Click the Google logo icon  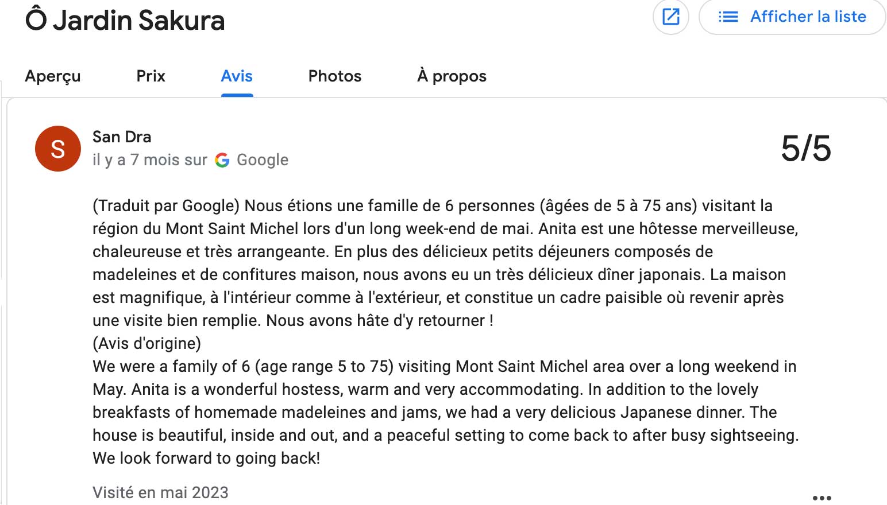tap(222, 160)
